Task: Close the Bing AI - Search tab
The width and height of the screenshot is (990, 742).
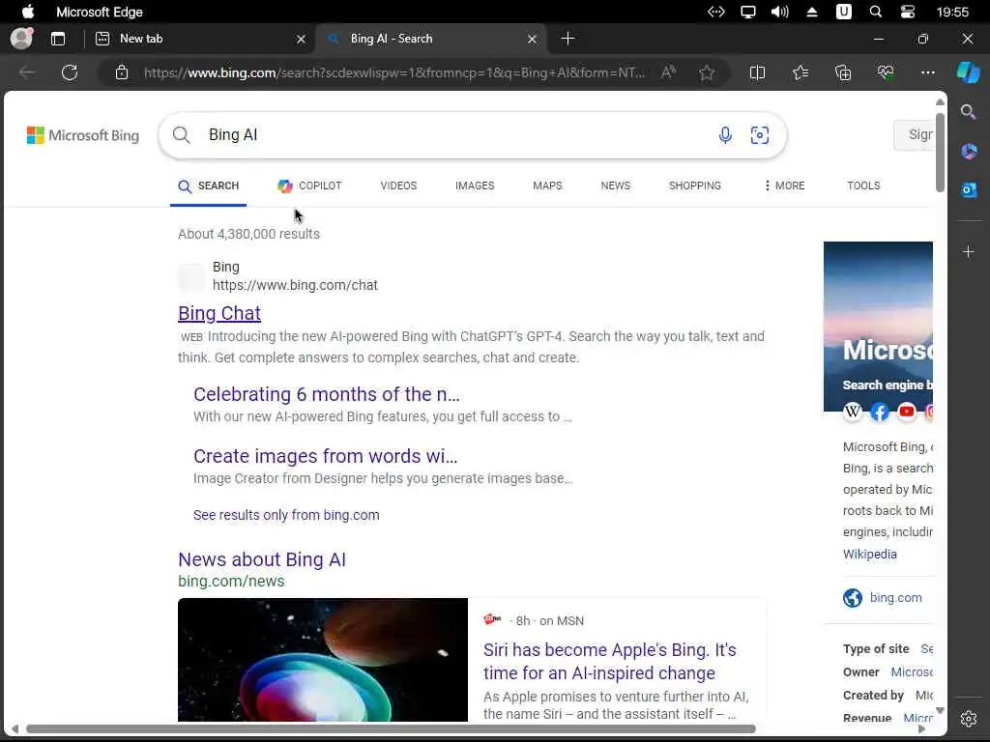Action: click(x=533, y=39)
